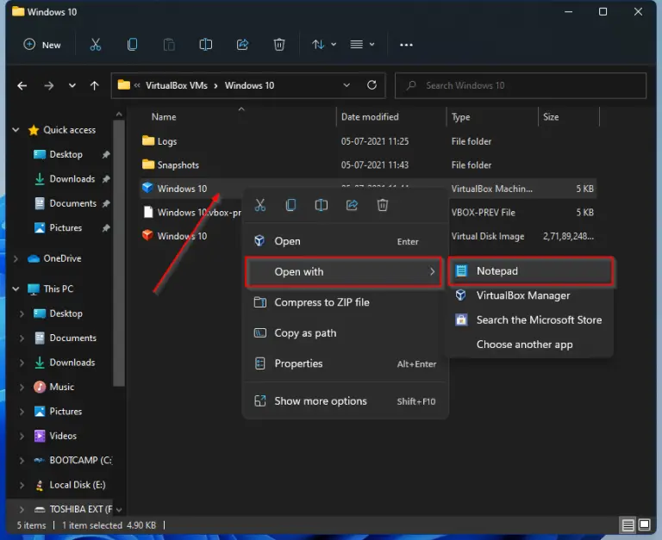The height and width of the screenshot is (540, 662).
Task: Choose Open in the context menu
Action: (x=345, y=241)
